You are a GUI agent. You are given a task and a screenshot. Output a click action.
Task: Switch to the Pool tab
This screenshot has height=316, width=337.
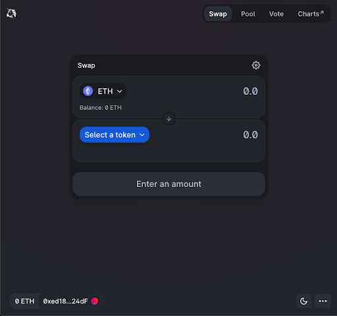(248, 14)
